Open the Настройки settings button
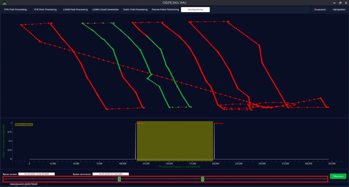This screenshot has height=187, width=349. point(339,10)
